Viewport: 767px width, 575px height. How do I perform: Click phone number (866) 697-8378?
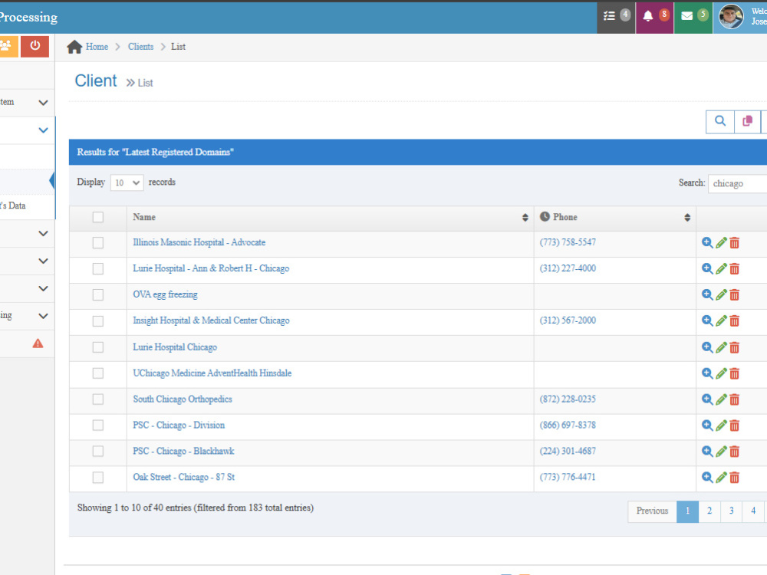568,425
